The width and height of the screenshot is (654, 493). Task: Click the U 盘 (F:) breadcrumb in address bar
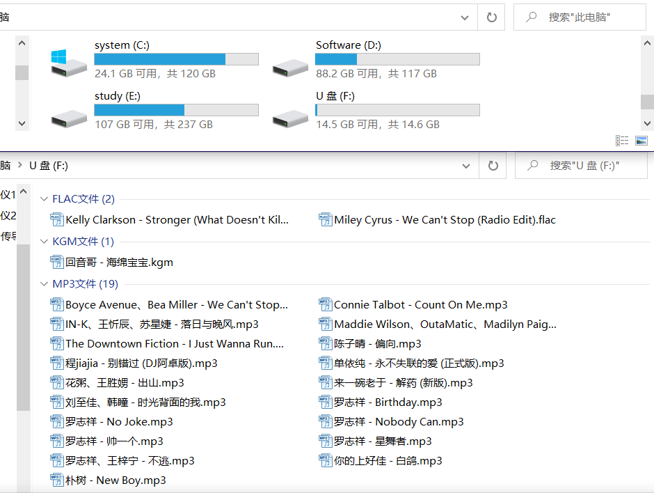[x=49, y=166]
